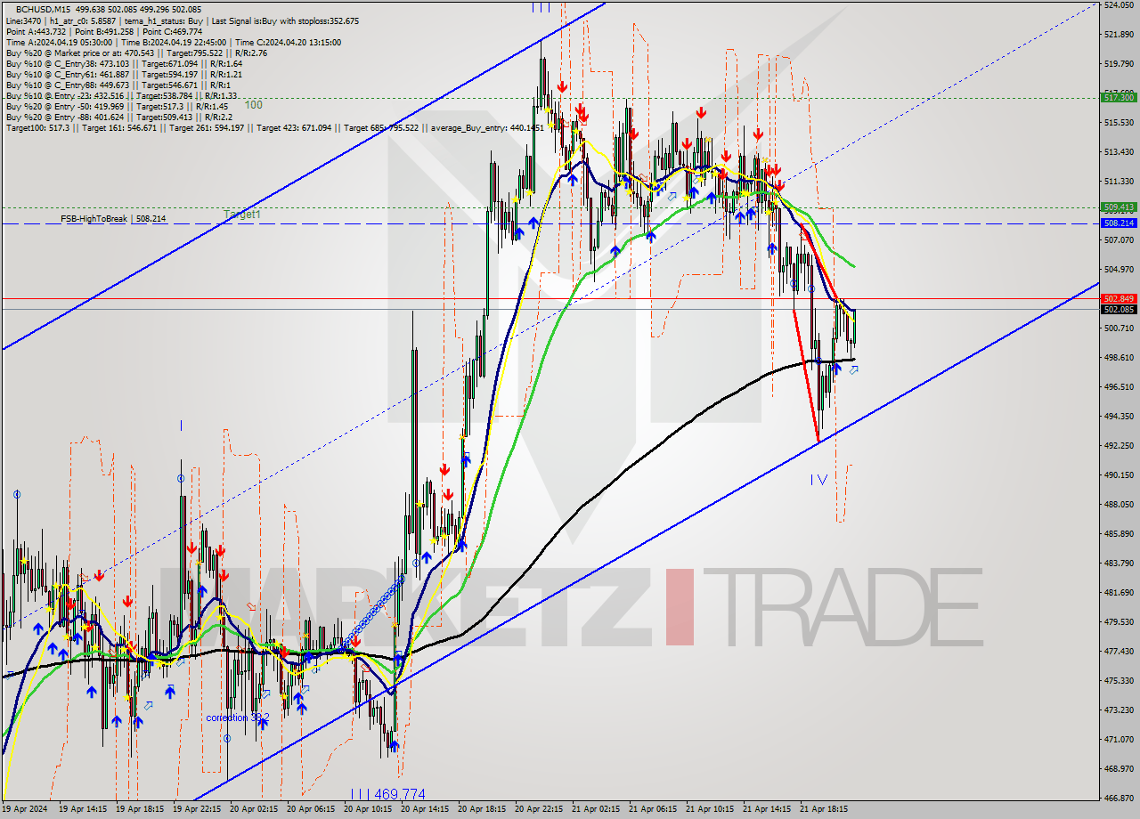The image size is (1140, 819).
Task: Click the Target1 label on chart
Action: click(x=242, y=214)
